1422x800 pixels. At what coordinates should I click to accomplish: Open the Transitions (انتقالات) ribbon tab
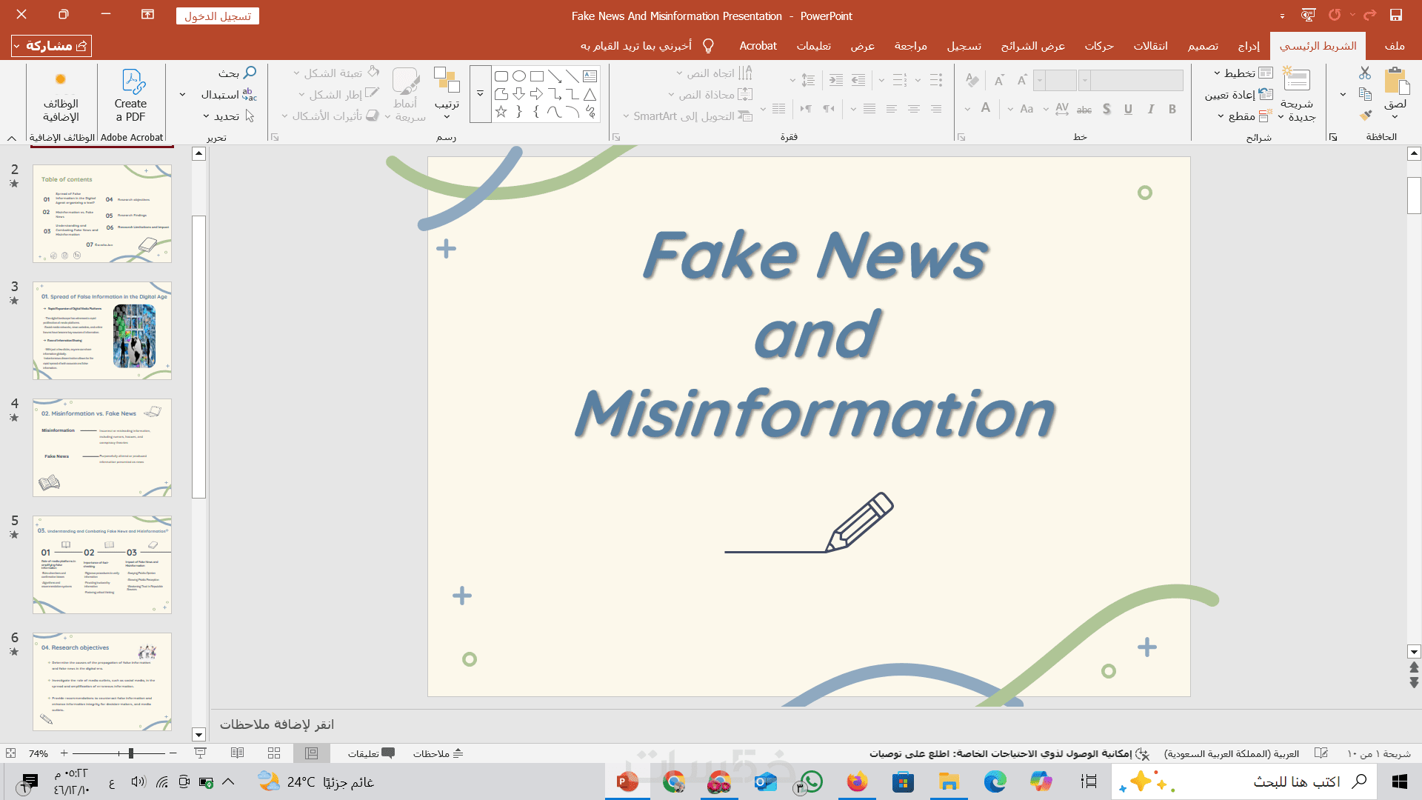coord(1150,46)
